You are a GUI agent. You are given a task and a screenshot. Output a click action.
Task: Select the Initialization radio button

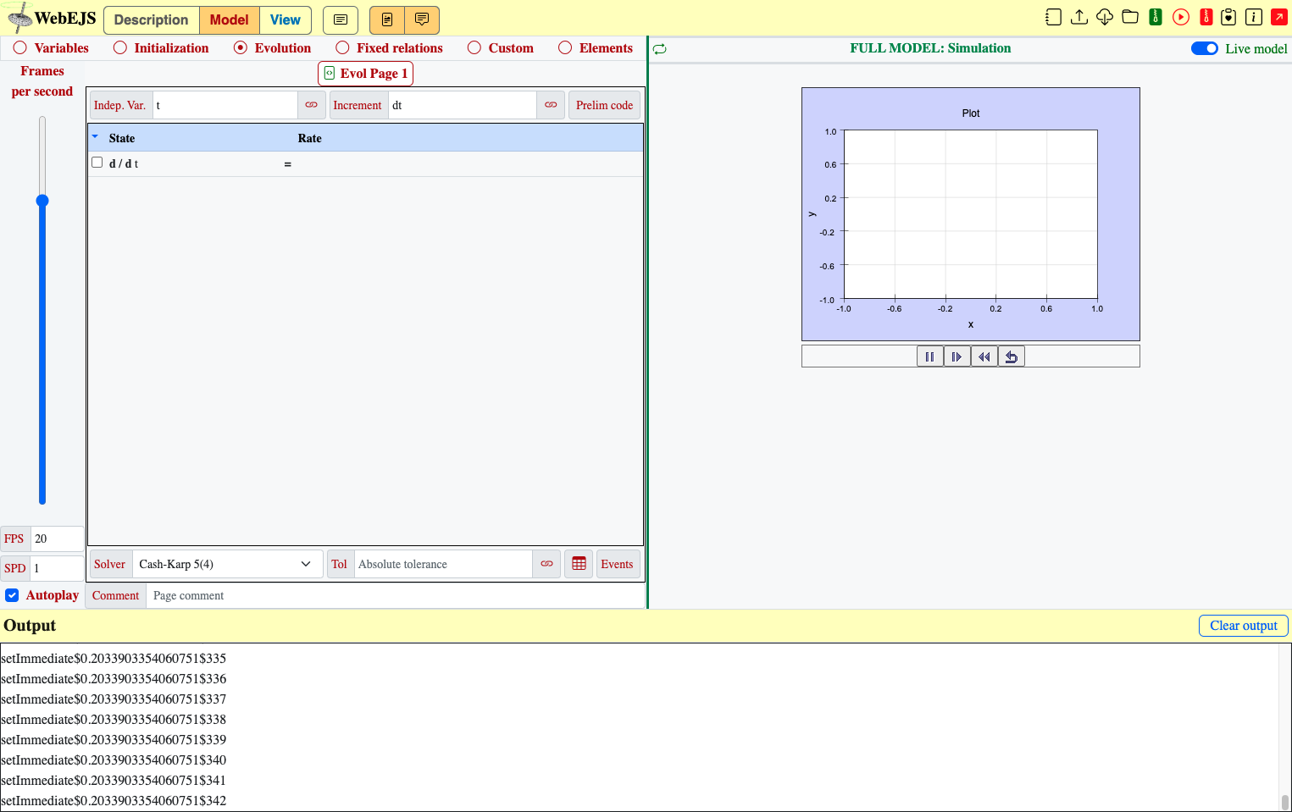(x=120, y=47)
